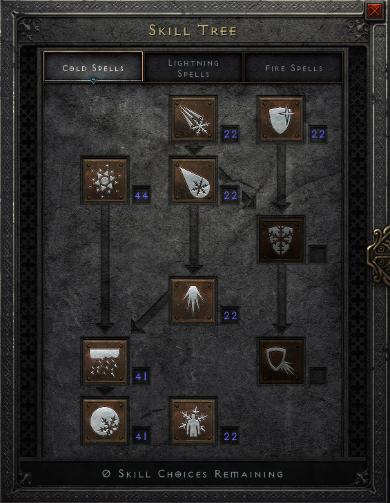Open the Fire Spells tab
Screen dimensions: 390x503
click(x=293, y=68)
